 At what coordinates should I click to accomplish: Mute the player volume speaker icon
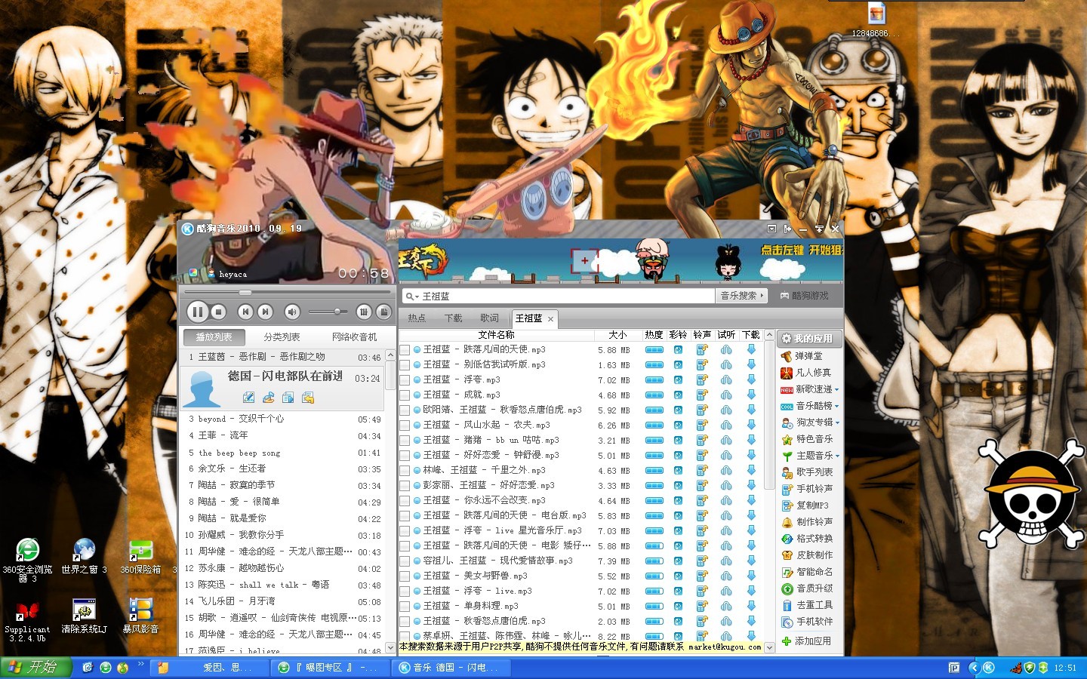tap(291, 311)
